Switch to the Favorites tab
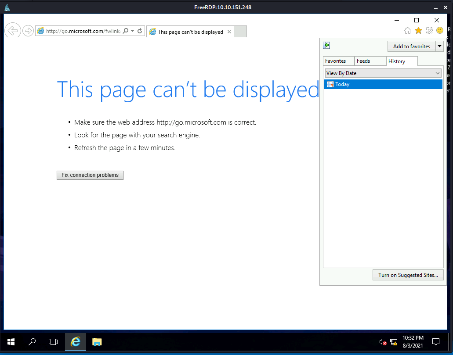Viewport: 453px width, 355px height. tap(336, 61)
